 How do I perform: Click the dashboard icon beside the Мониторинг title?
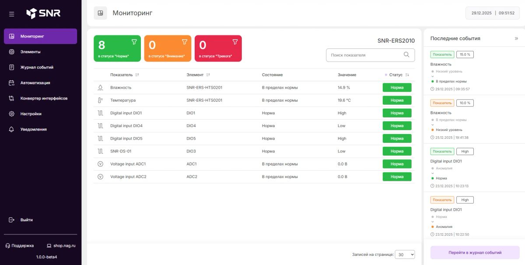(x=100, y=13)
